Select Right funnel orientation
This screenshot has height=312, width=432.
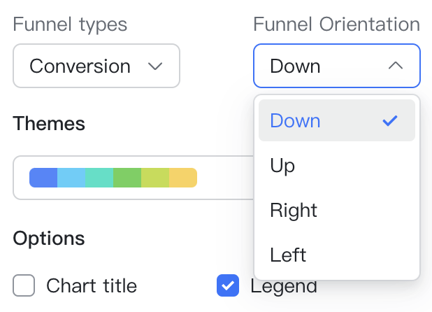[294, 211]
